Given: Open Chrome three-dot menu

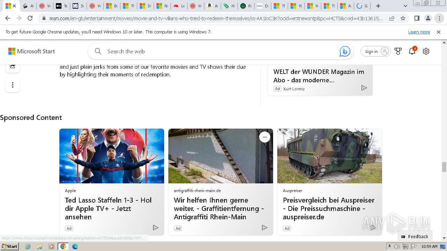Looking at the screenshot, I should click(439, 18).
